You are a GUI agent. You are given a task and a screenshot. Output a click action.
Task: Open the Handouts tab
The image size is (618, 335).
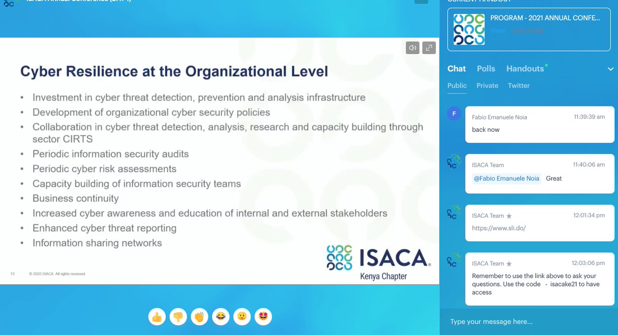[525, 68]
